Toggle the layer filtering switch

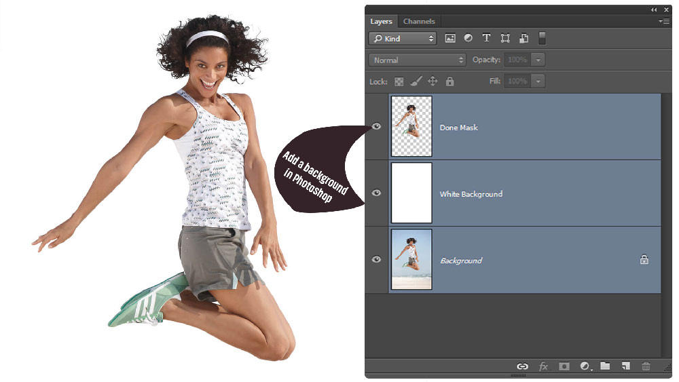542,38
